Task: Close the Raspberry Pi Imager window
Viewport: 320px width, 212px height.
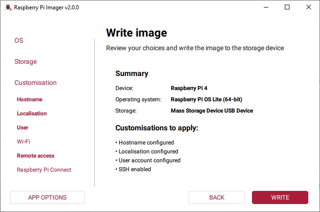Action: click(x=309, y=8)
